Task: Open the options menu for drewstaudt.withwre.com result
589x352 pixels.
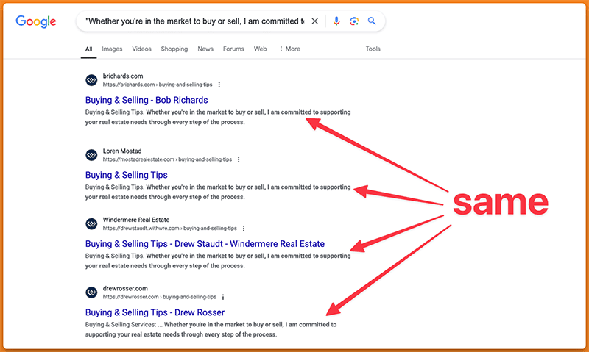Action: (244, 229)
